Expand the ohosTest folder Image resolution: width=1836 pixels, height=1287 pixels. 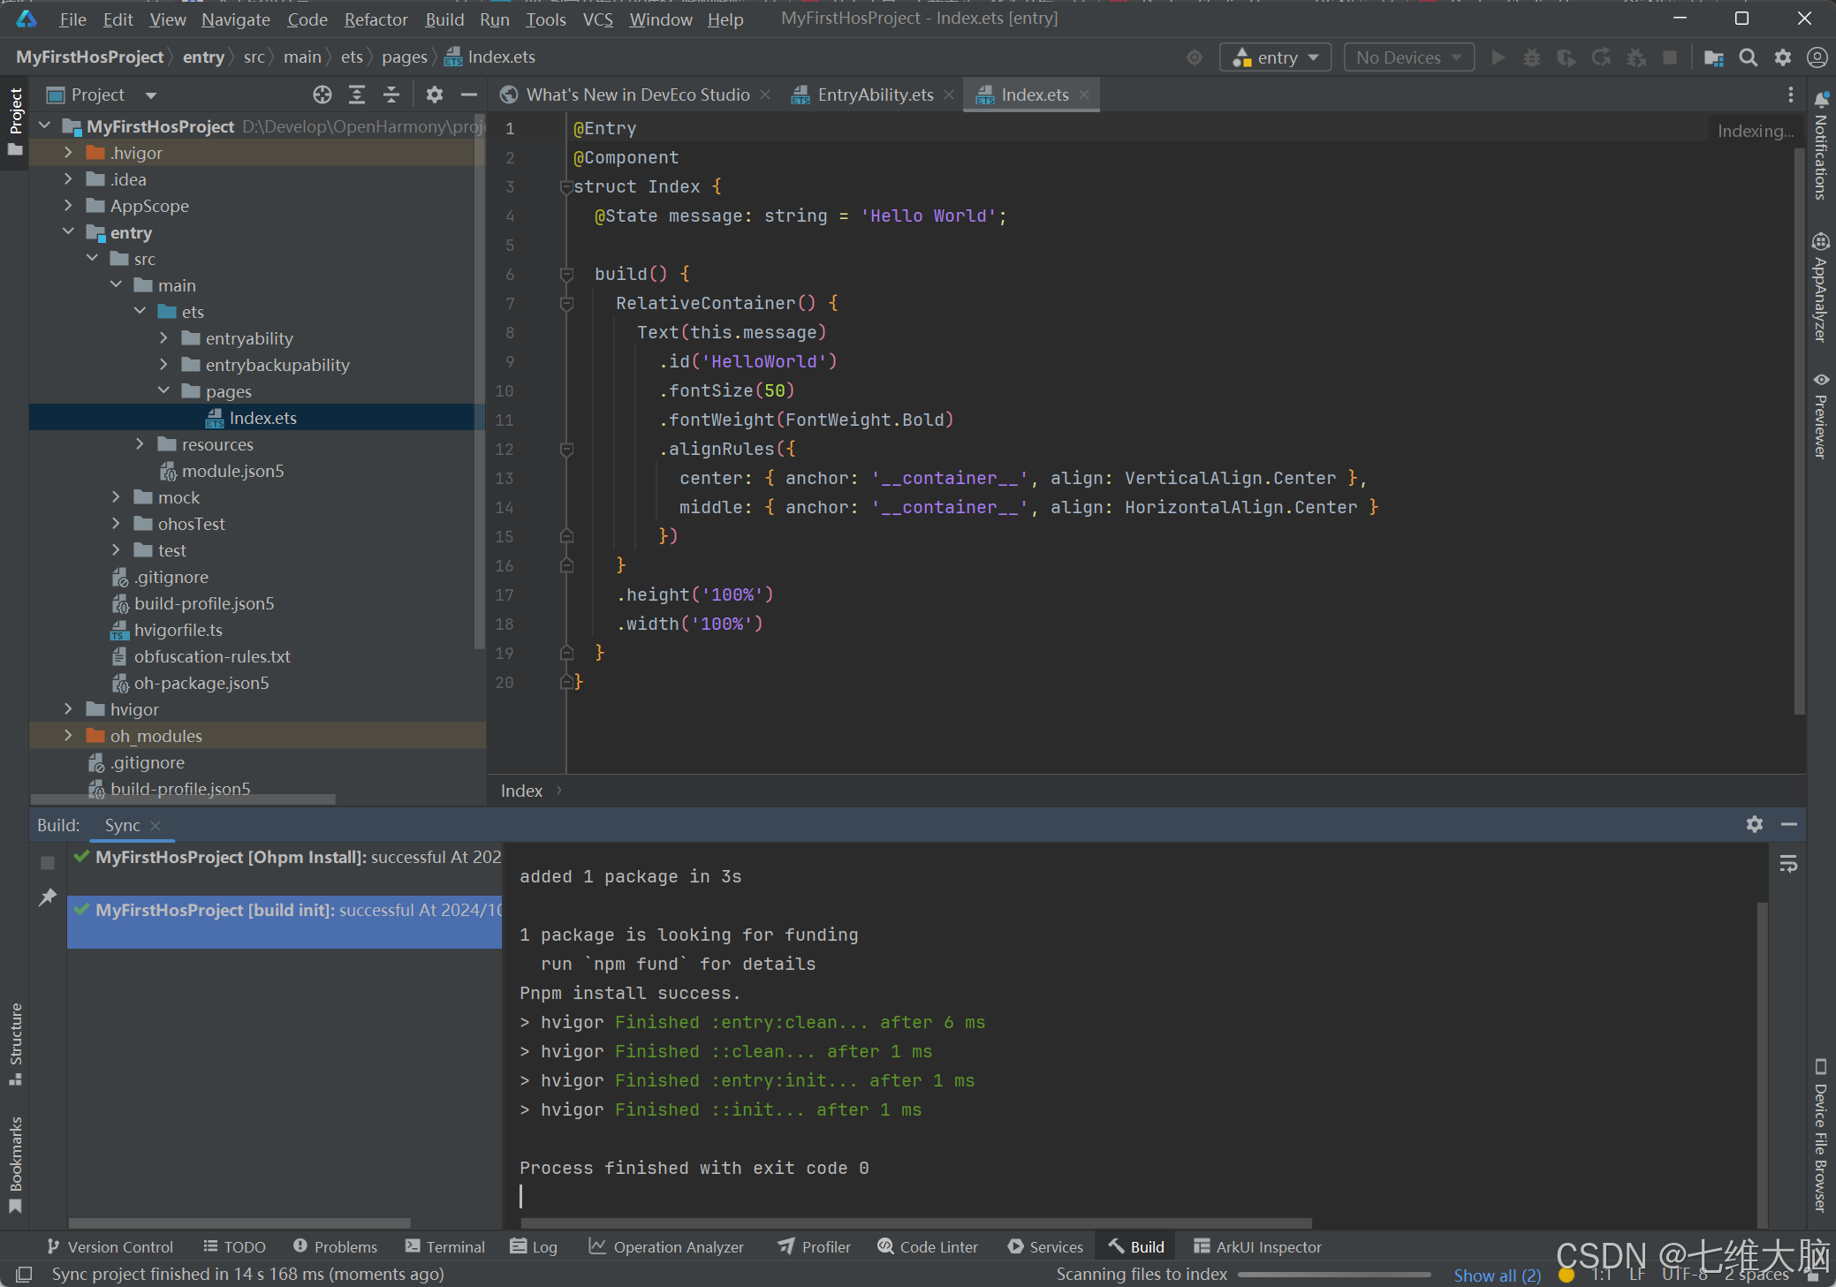[x=116, y=524]
